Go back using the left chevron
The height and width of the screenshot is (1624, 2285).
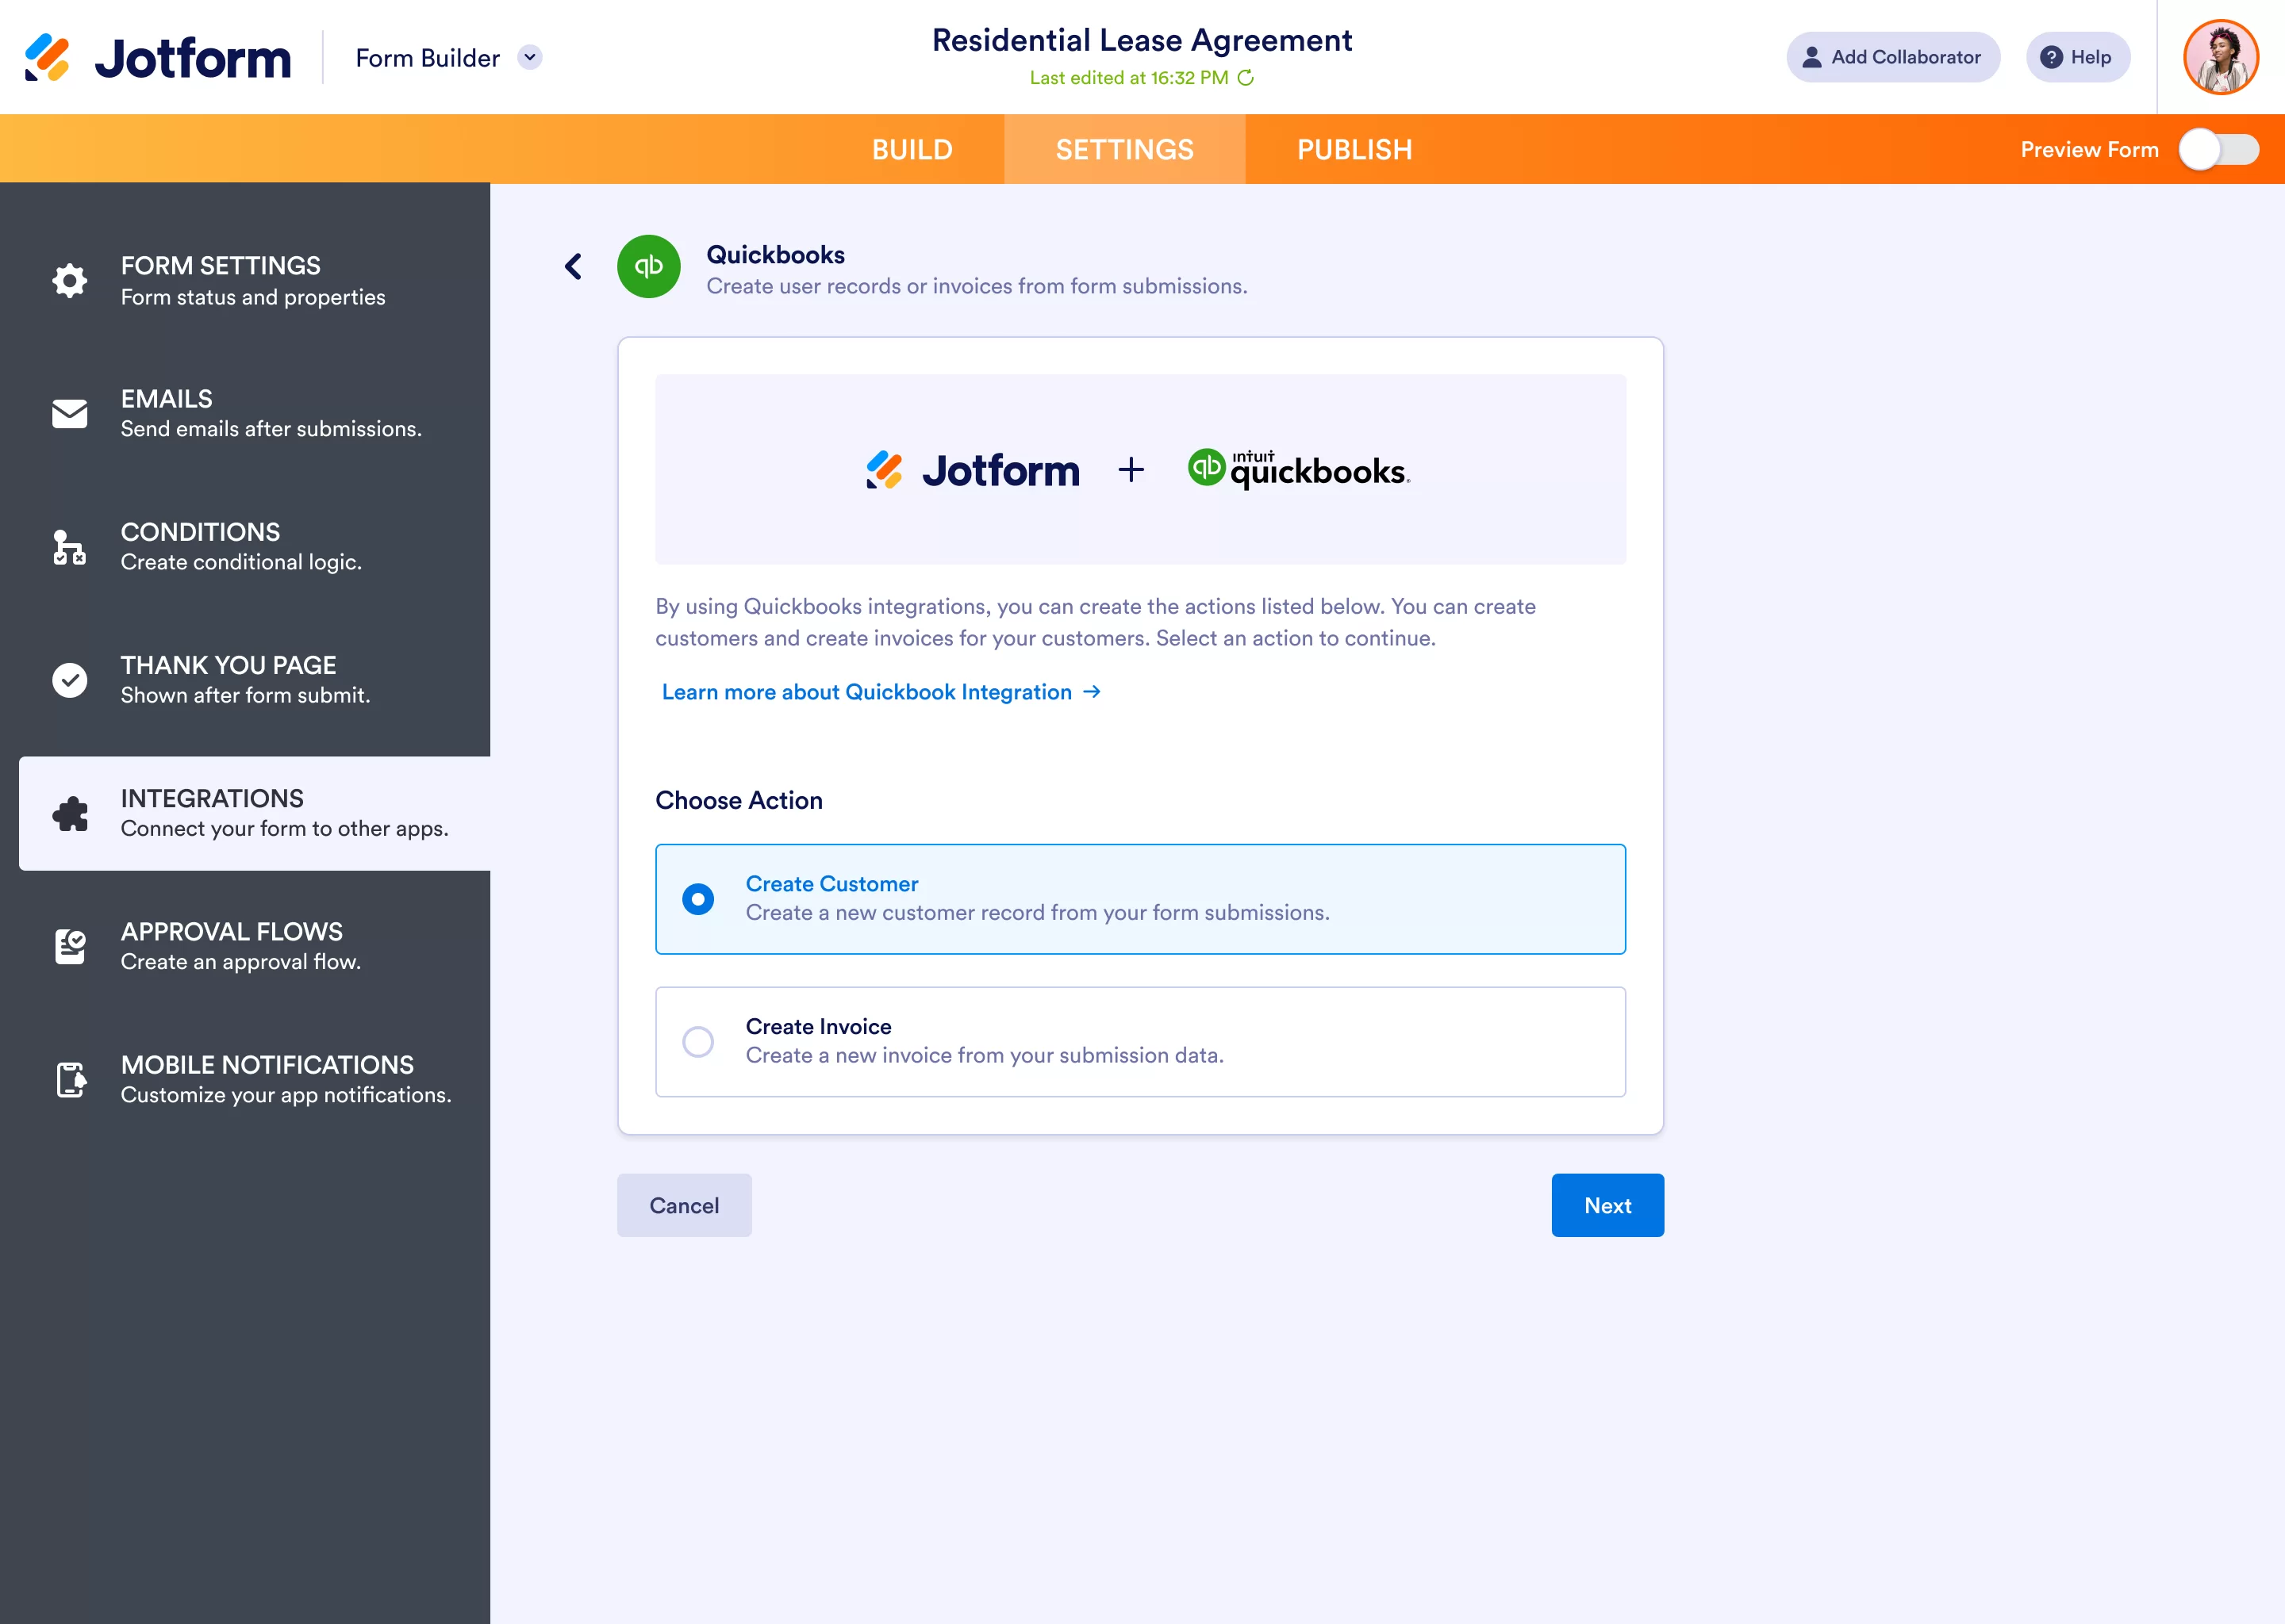point(574,267)
